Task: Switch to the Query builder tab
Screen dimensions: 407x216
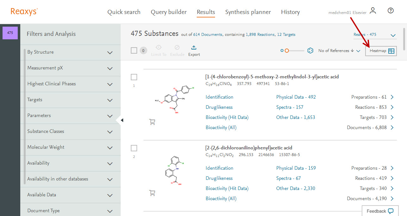Action: pyautogui.click(x=169, y=12)
